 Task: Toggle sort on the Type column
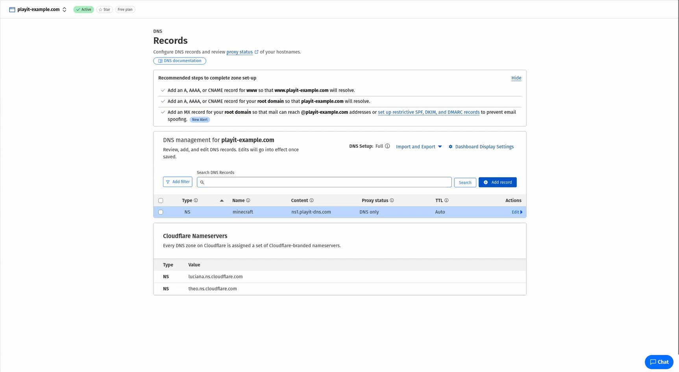(222, 200)
